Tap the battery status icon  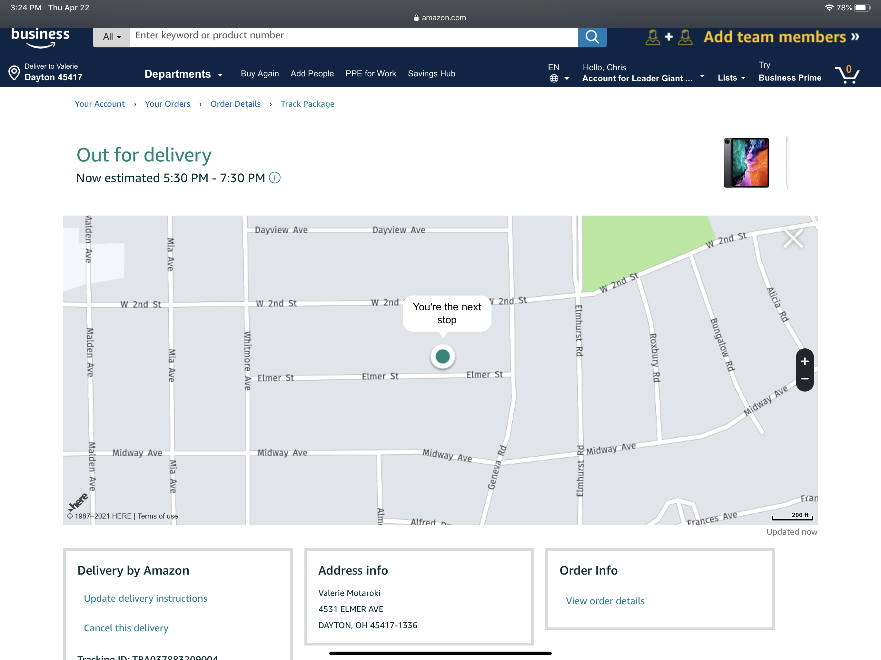tap(862, 7)
